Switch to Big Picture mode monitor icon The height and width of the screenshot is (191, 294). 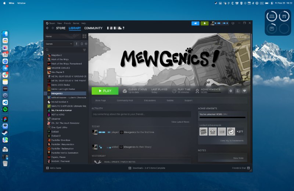[233, 23]
